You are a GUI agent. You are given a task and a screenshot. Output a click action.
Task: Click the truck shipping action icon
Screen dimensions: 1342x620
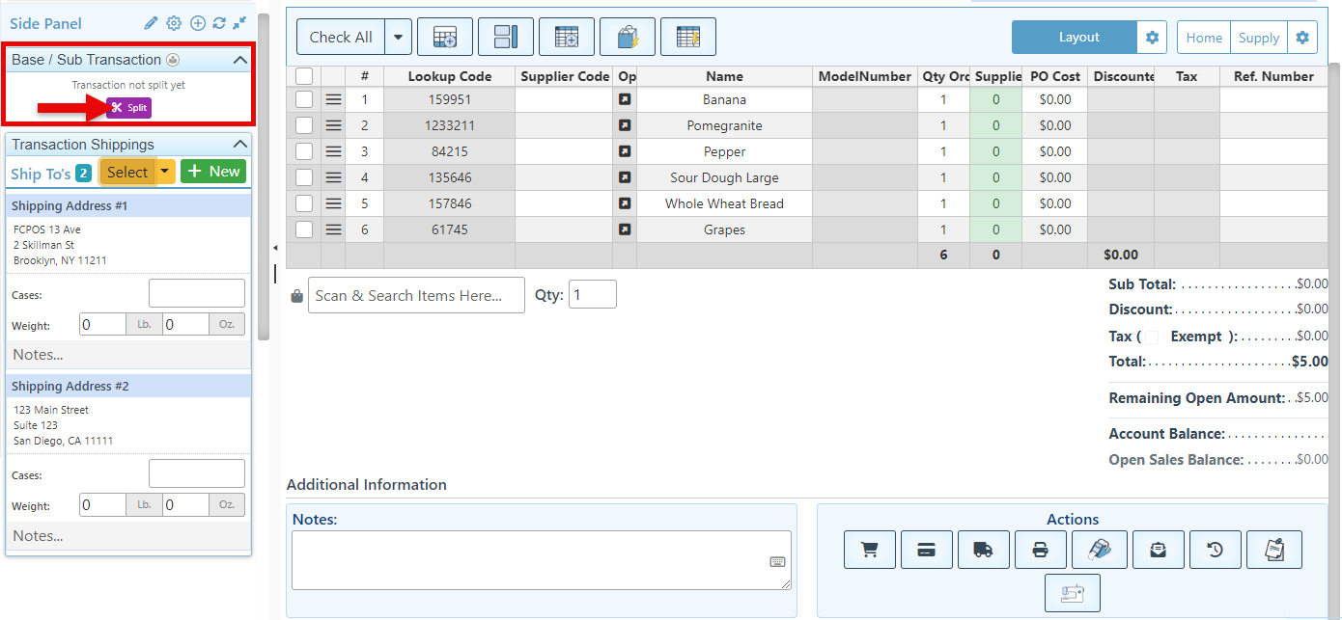pos(983,550)
